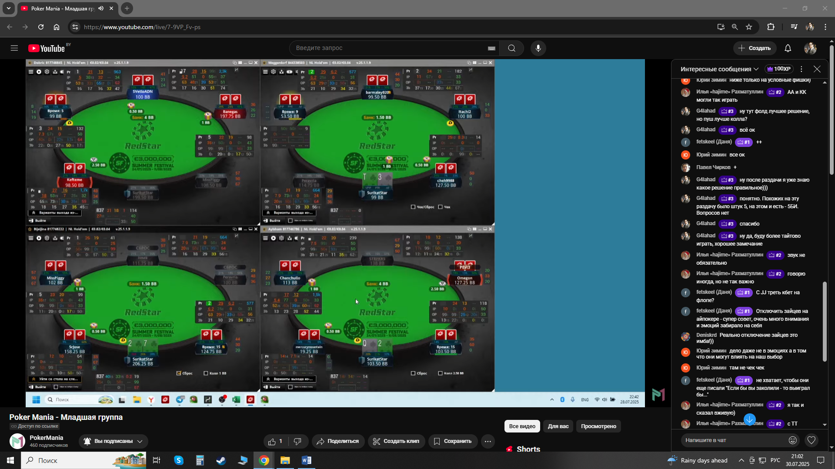Open the PokerMania channel name link

click(x=47, y=438)
